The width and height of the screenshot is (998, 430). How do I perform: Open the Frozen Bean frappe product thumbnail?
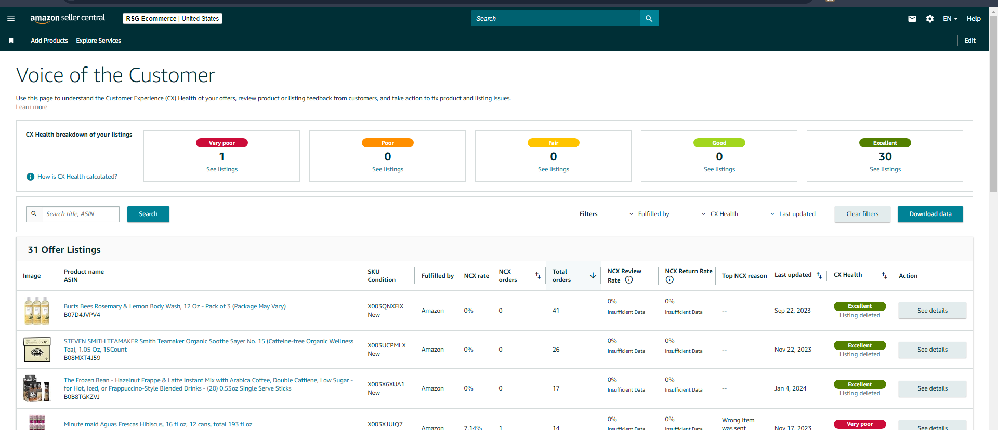tap(37, 388)
